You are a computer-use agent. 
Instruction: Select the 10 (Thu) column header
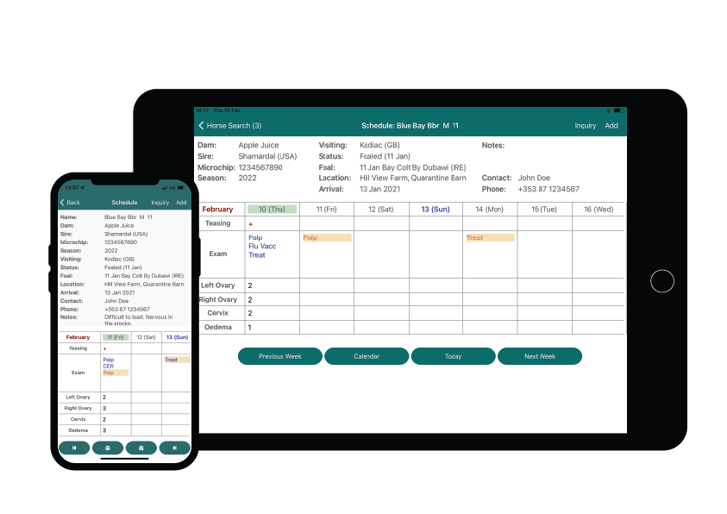click(273, 210)
